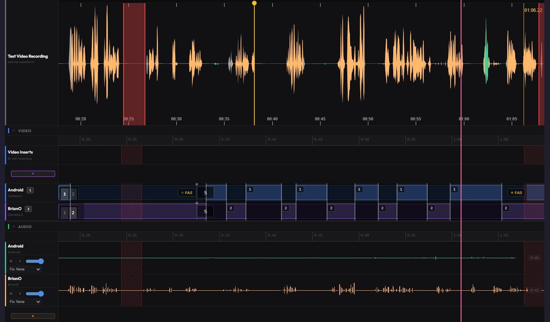This screenshot has height=322, width=550.
Task: Select BrianO segment badge 2 after 1:05
Action: 506,208
